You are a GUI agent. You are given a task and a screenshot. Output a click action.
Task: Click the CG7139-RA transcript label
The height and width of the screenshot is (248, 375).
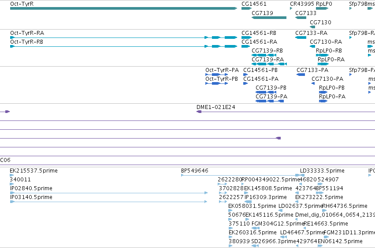point(267,60)
